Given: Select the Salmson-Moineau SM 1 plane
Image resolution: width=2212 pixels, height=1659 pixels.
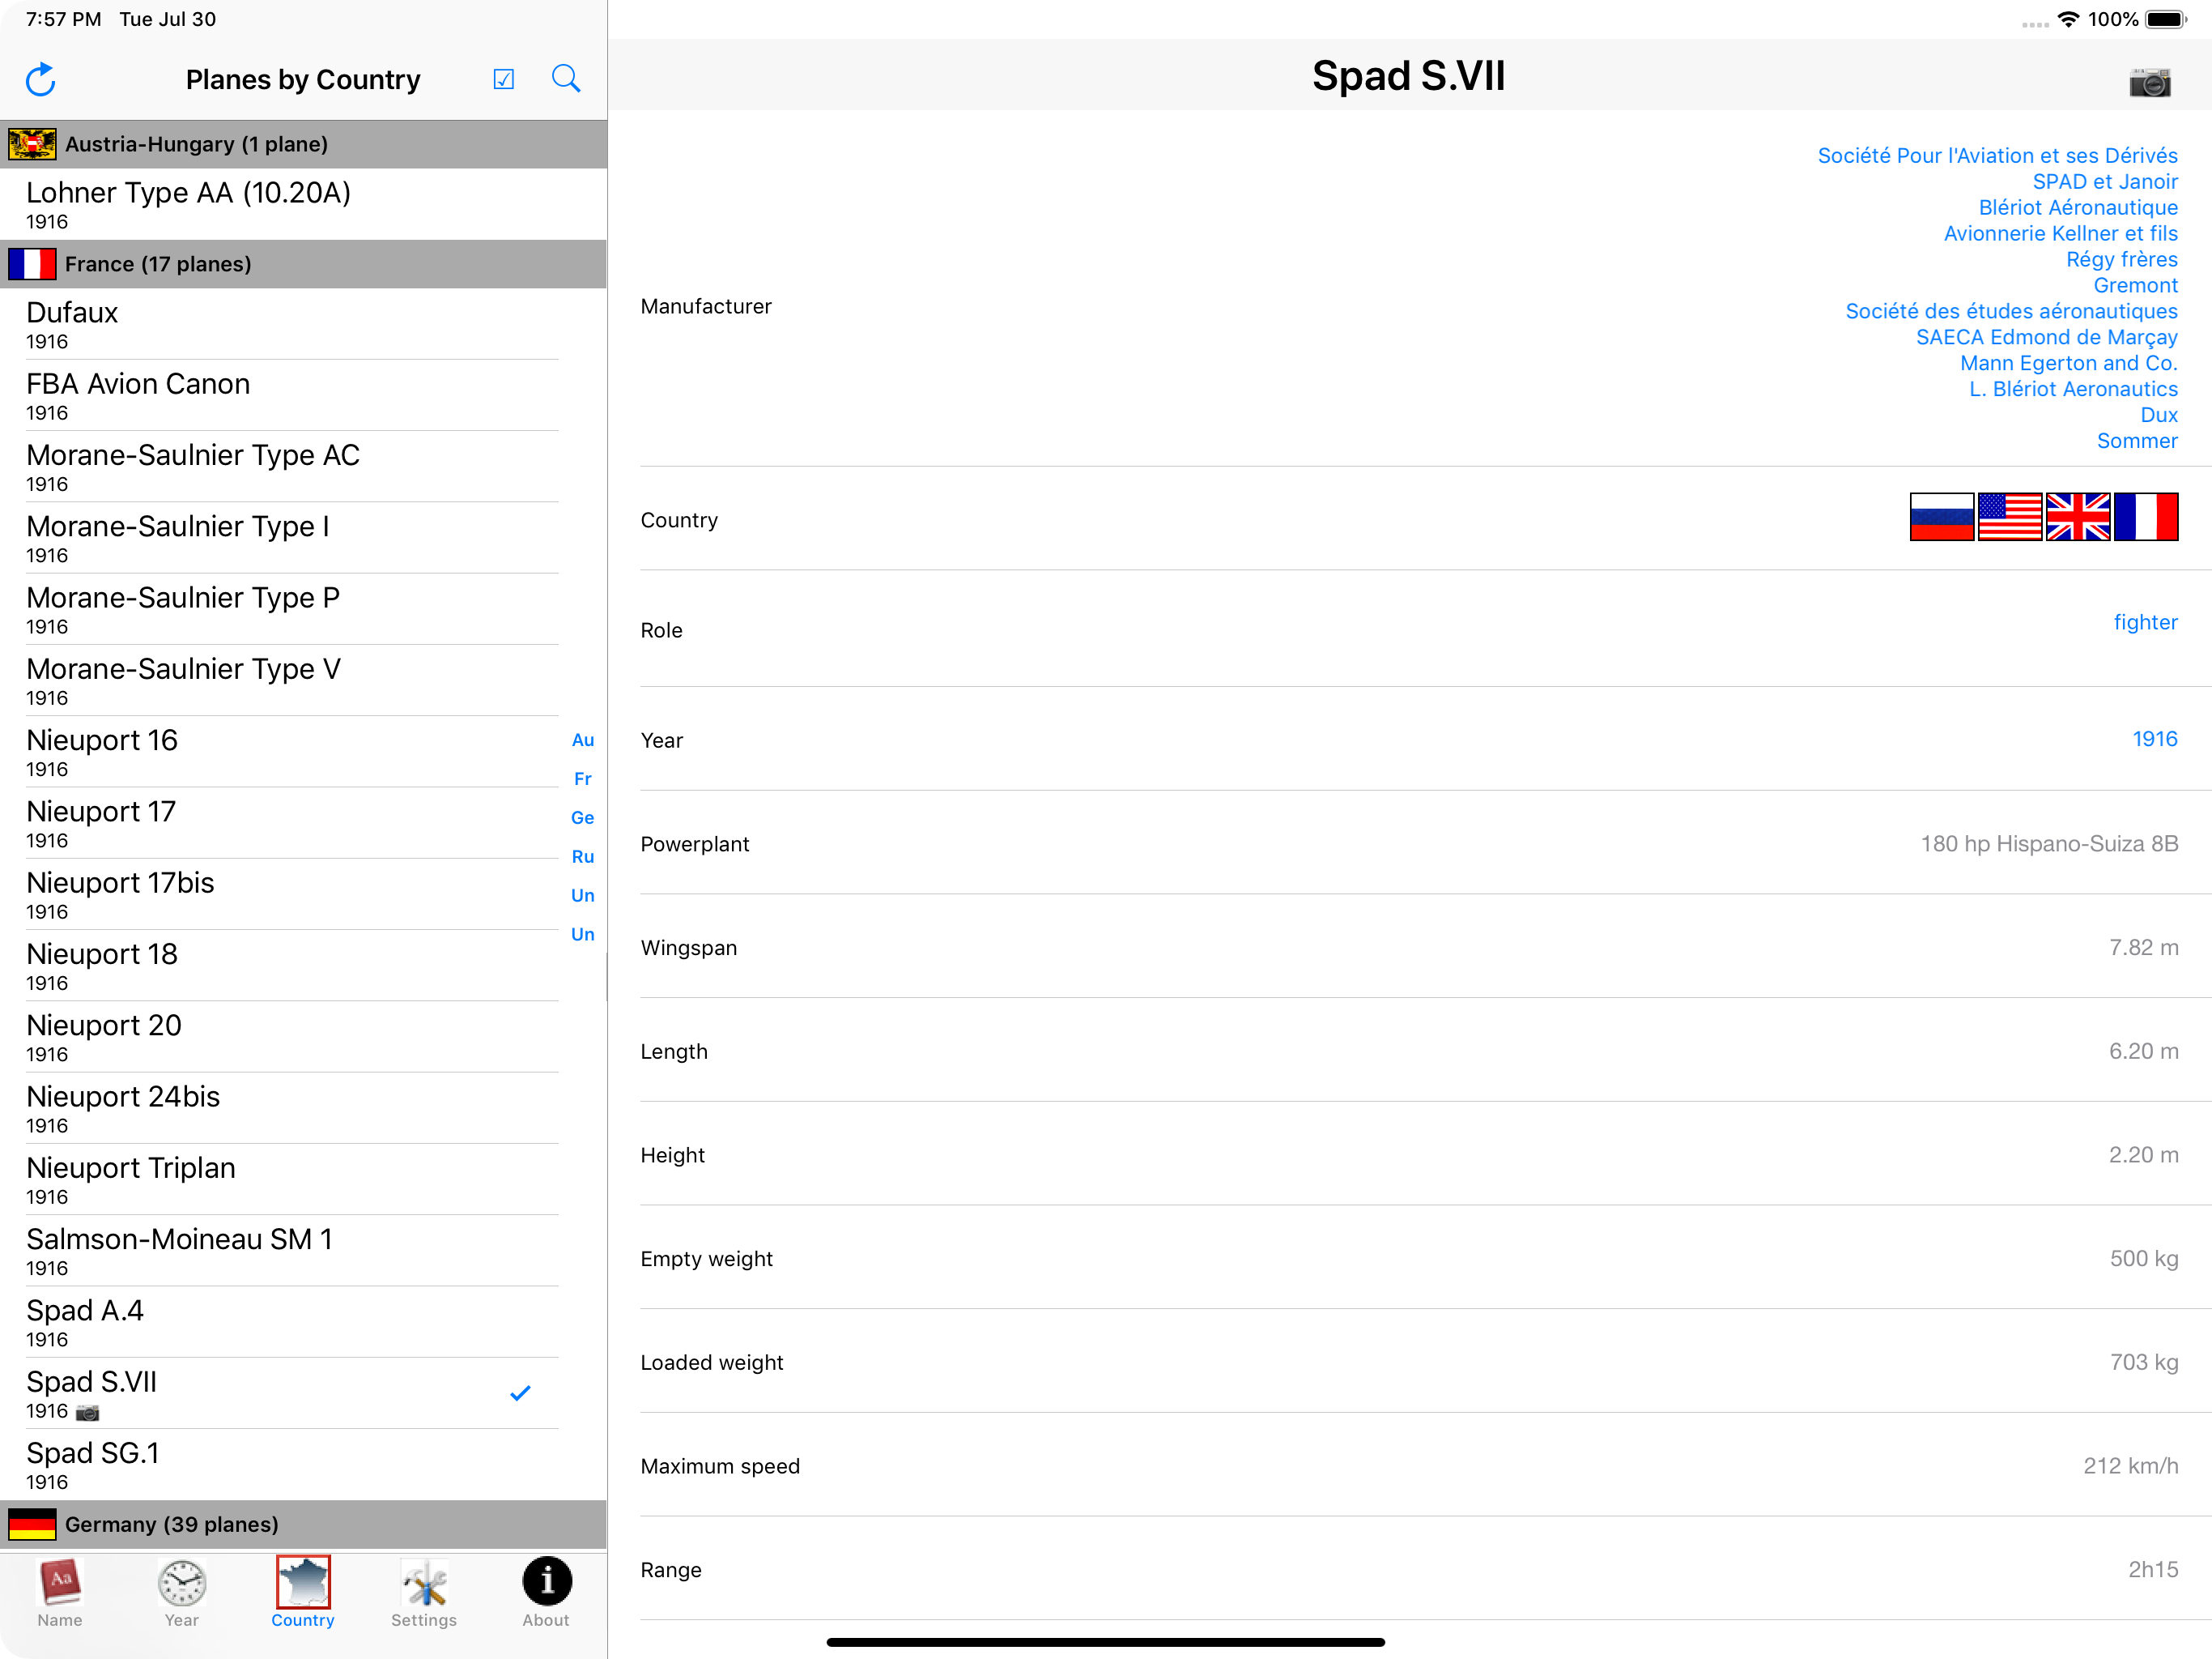Looking at the screenshot, I should click(x=303, y=1251).
